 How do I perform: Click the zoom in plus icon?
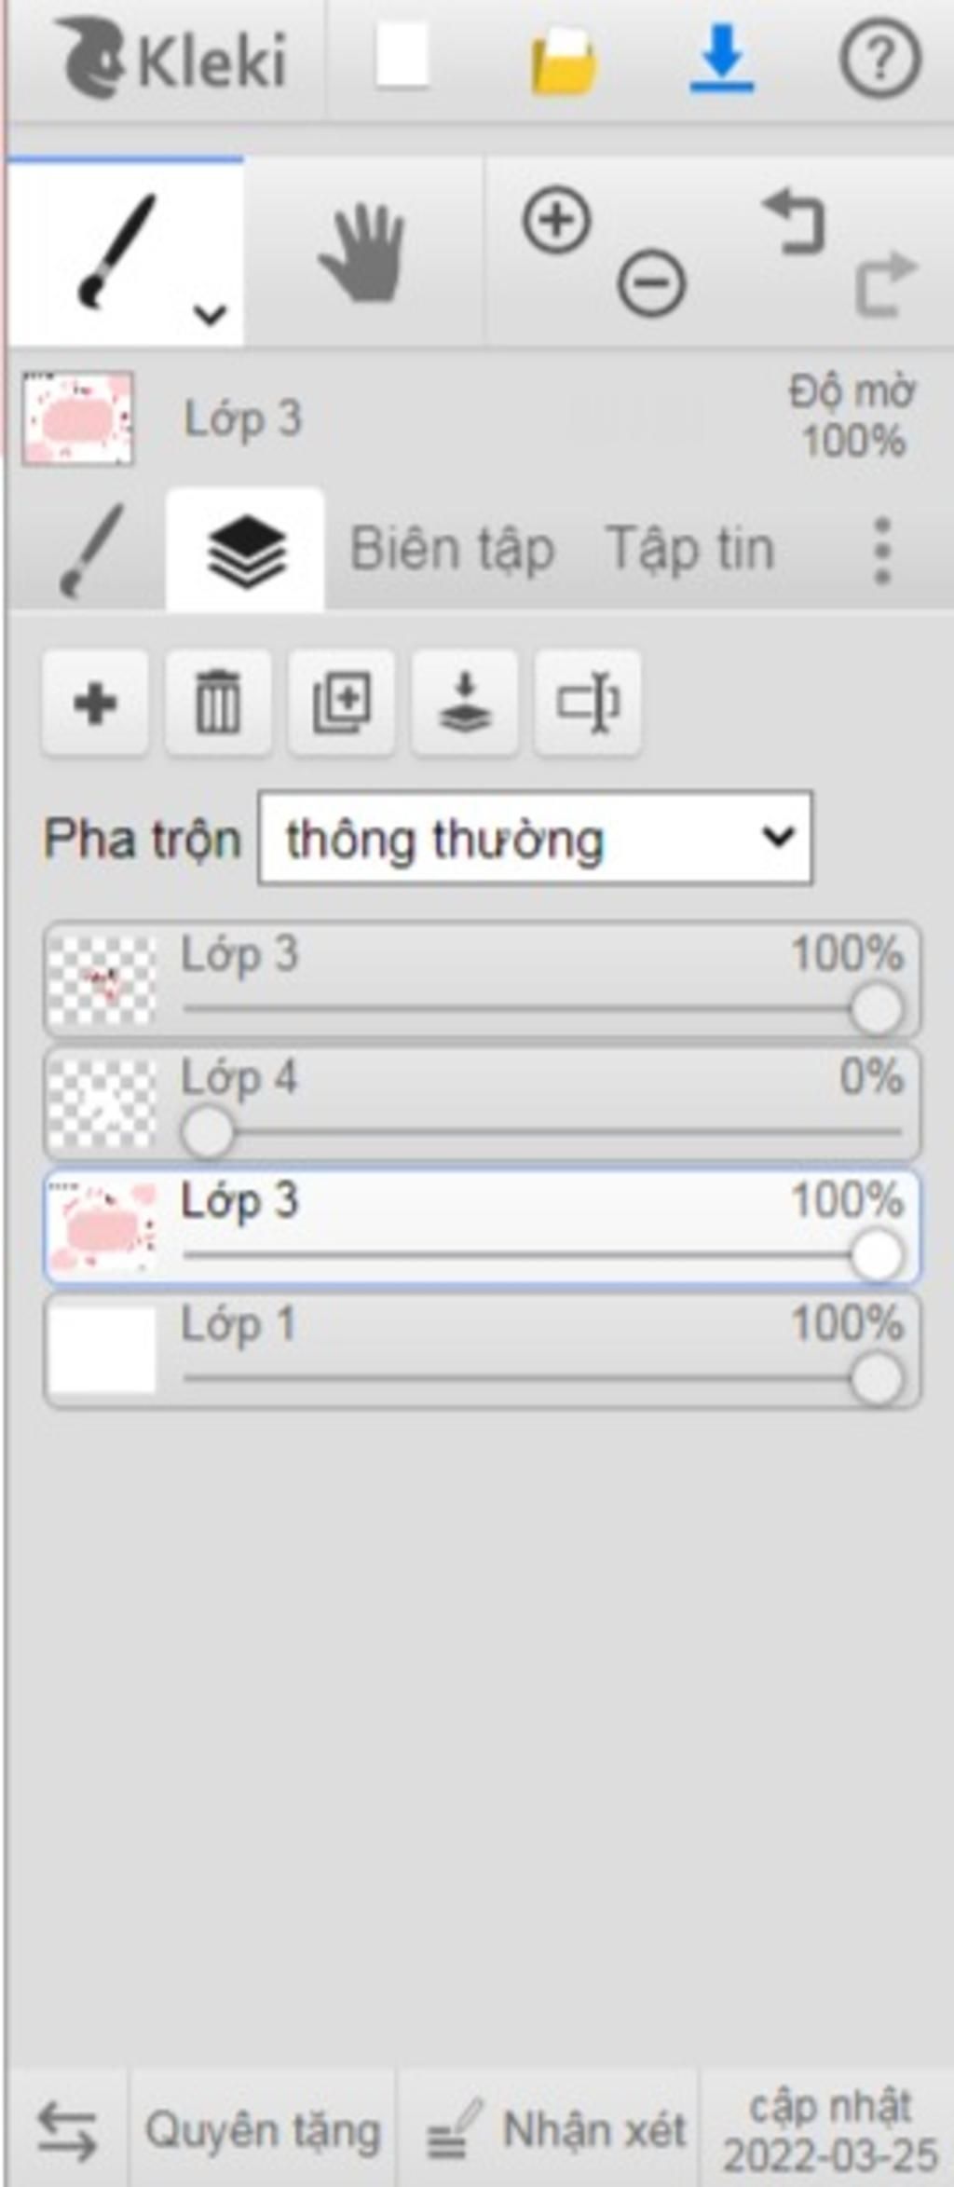coord(556,221)
